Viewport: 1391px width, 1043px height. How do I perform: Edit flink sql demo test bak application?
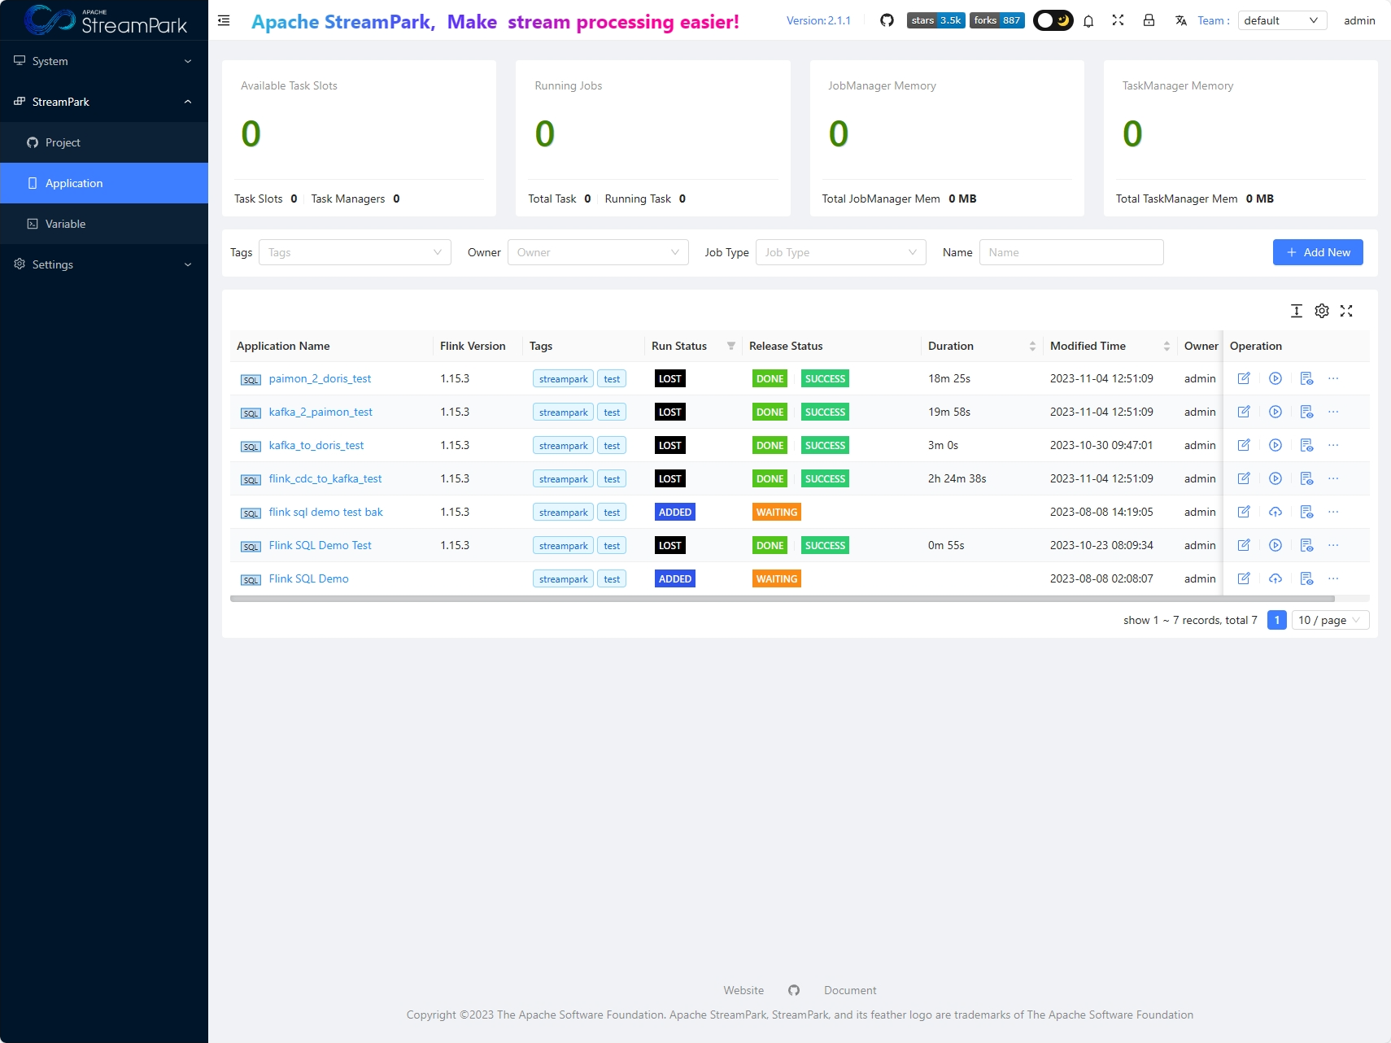1244,512
